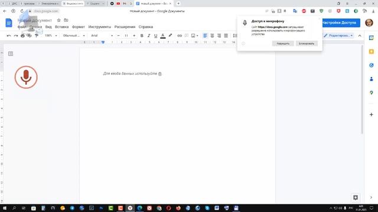Show document outline icon
This screenshot has width=378, height=212.
click(11, 54)
